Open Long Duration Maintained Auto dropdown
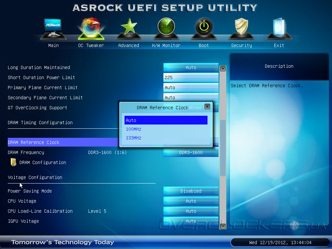Image resolution: width=332 pixels, height=249 pixels. point(191,67)
